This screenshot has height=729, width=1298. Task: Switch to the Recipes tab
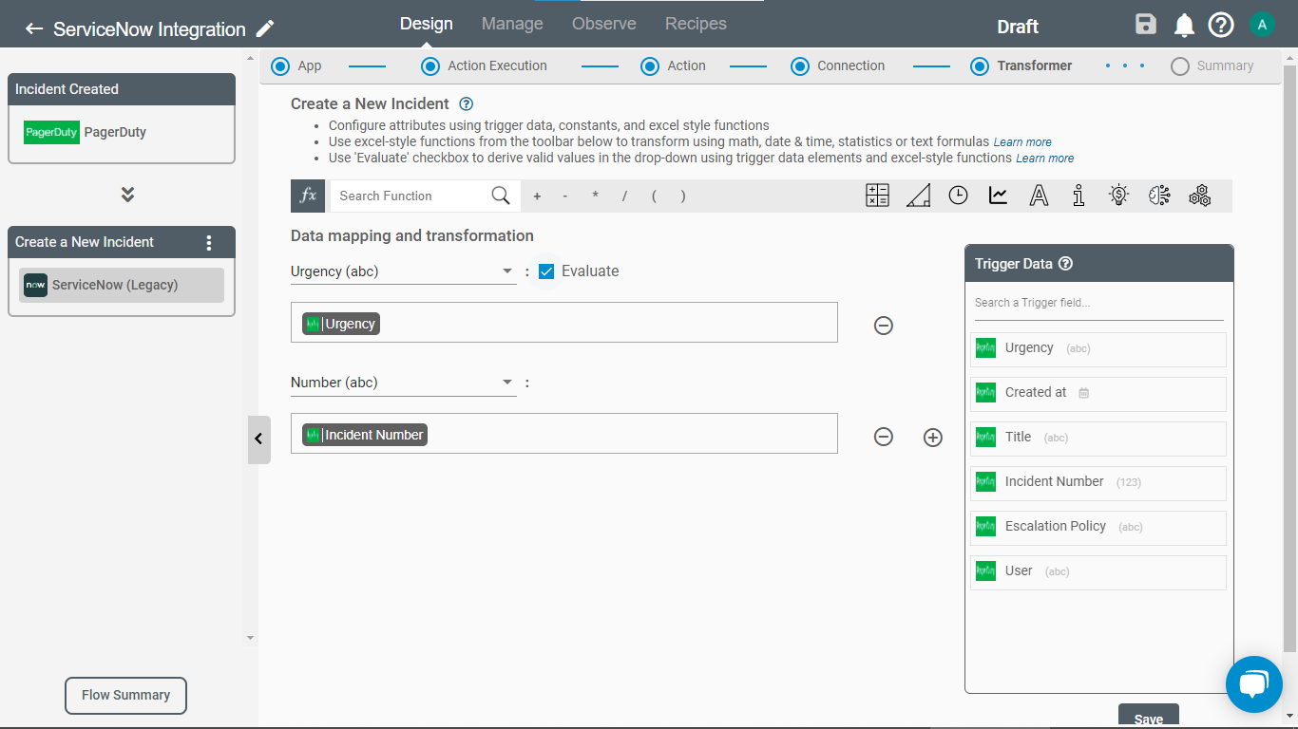696,24
